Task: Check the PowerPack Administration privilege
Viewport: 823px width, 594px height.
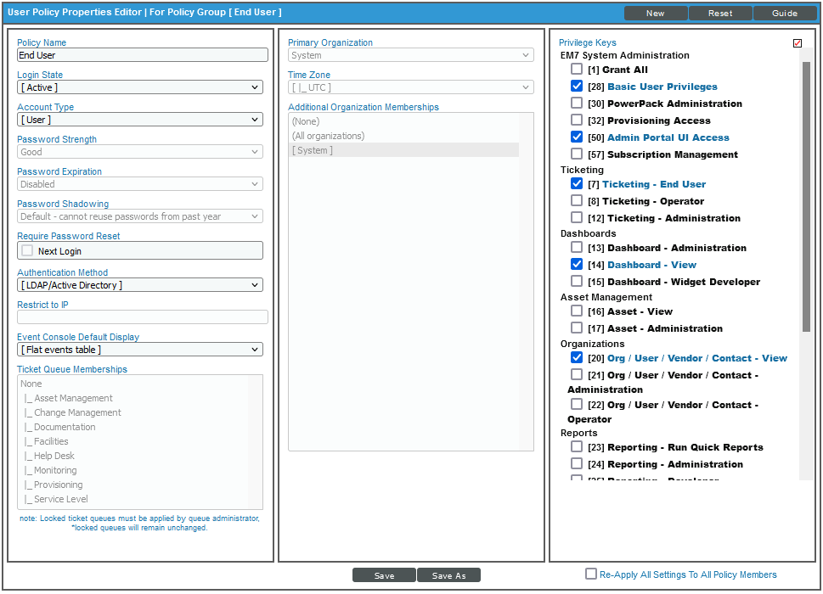Action: point(577,104)
